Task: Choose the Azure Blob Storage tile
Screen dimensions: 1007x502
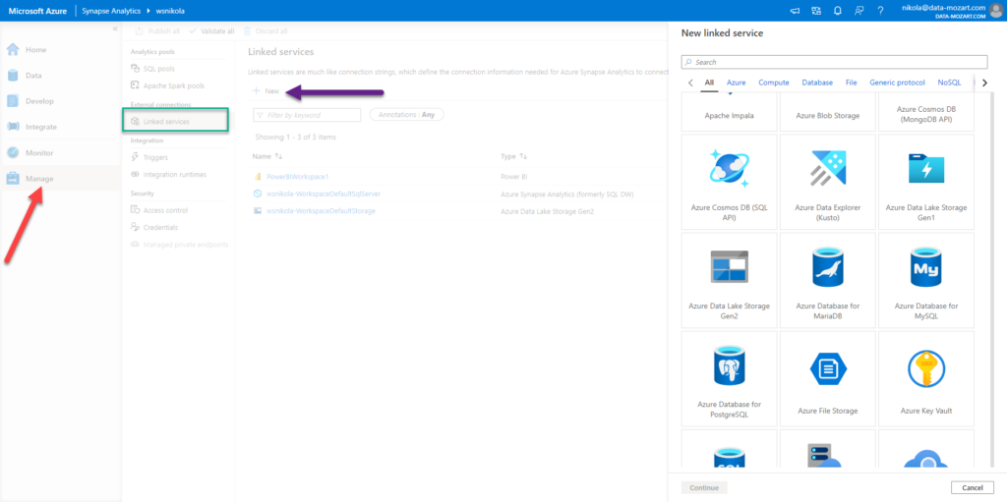Action: (x=828, y=112)
